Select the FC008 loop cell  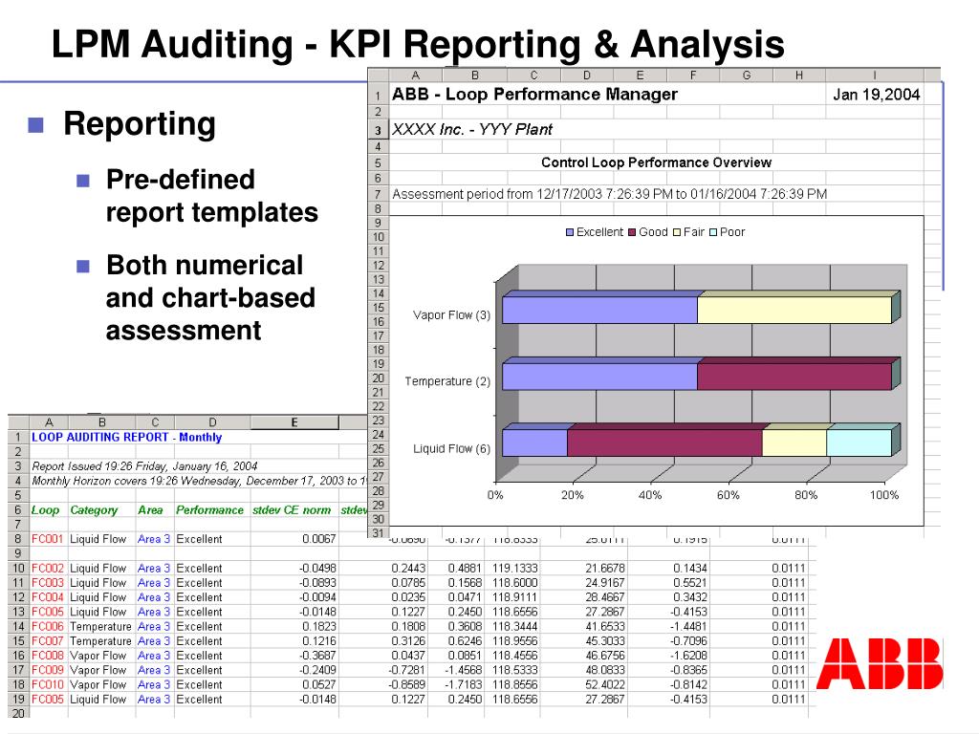[48, 656]
